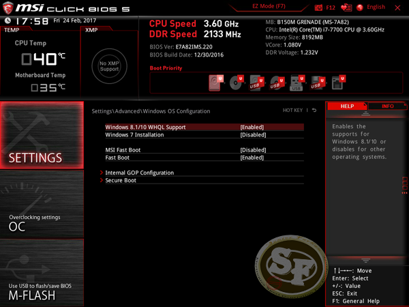Toggle Windows 7 Installation [Disabled] value
The height and width of the screenshot is (307, 409).
pos(253,134)
